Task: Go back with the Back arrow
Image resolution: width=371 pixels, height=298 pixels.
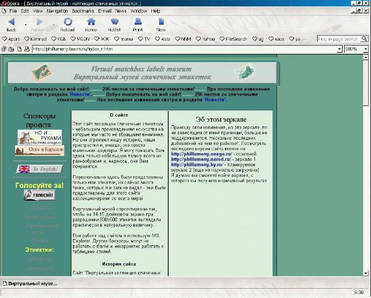Action: (11, 24)
